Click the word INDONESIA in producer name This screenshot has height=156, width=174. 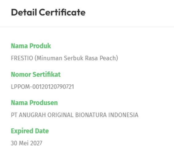(x=123, y=115)
